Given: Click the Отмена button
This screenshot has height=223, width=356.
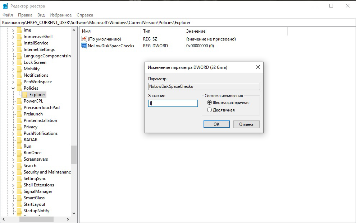Looking at the screenshot, I should pos(246,124).
